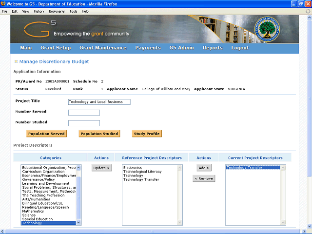This screenshot has width=312, height=234.
Task: Click horizontal scrollbar left arrow
Action: (x=2, y=232)
